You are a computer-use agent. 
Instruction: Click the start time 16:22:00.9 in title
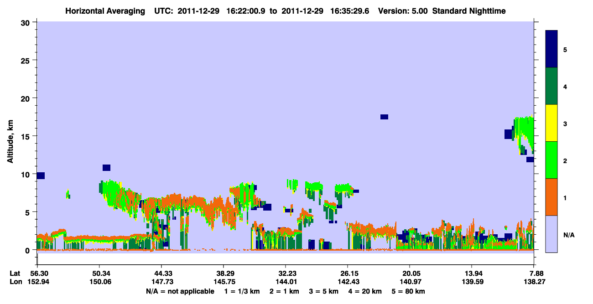[x=246, y=10]
